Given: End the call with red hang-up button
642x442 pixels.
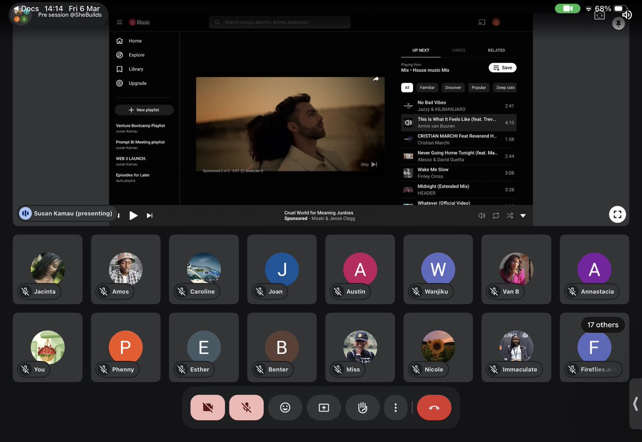Looking at the screenshot, I should (434, 408).
